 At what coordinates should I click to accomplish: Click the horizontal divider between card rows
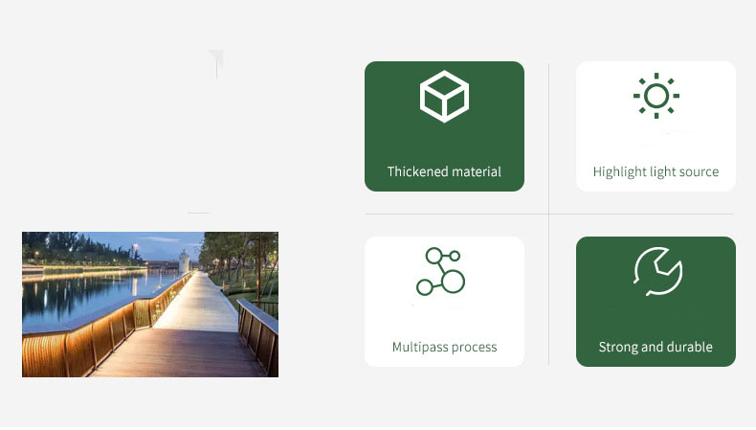(549, 214)
